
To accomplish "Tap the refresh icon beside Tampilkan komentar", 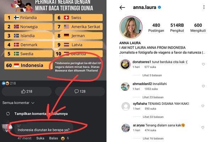I will 8,114.
